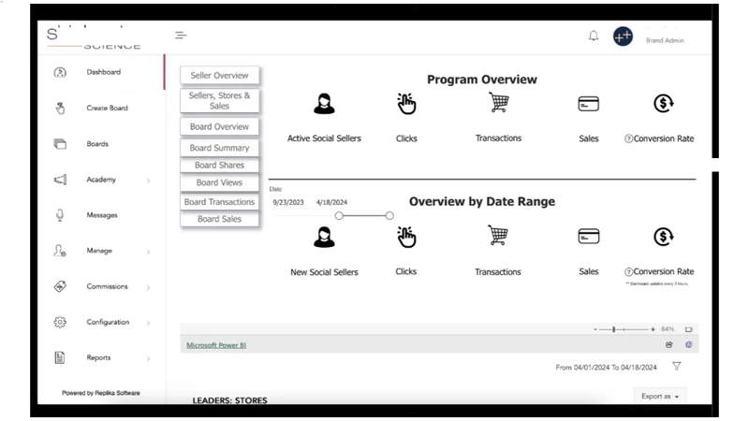Image resolution: width=749 pixels, height=421 pixels.
Task: Open the Boards sidebar icon
Action: pyautogui.click(x=60, y=144)
